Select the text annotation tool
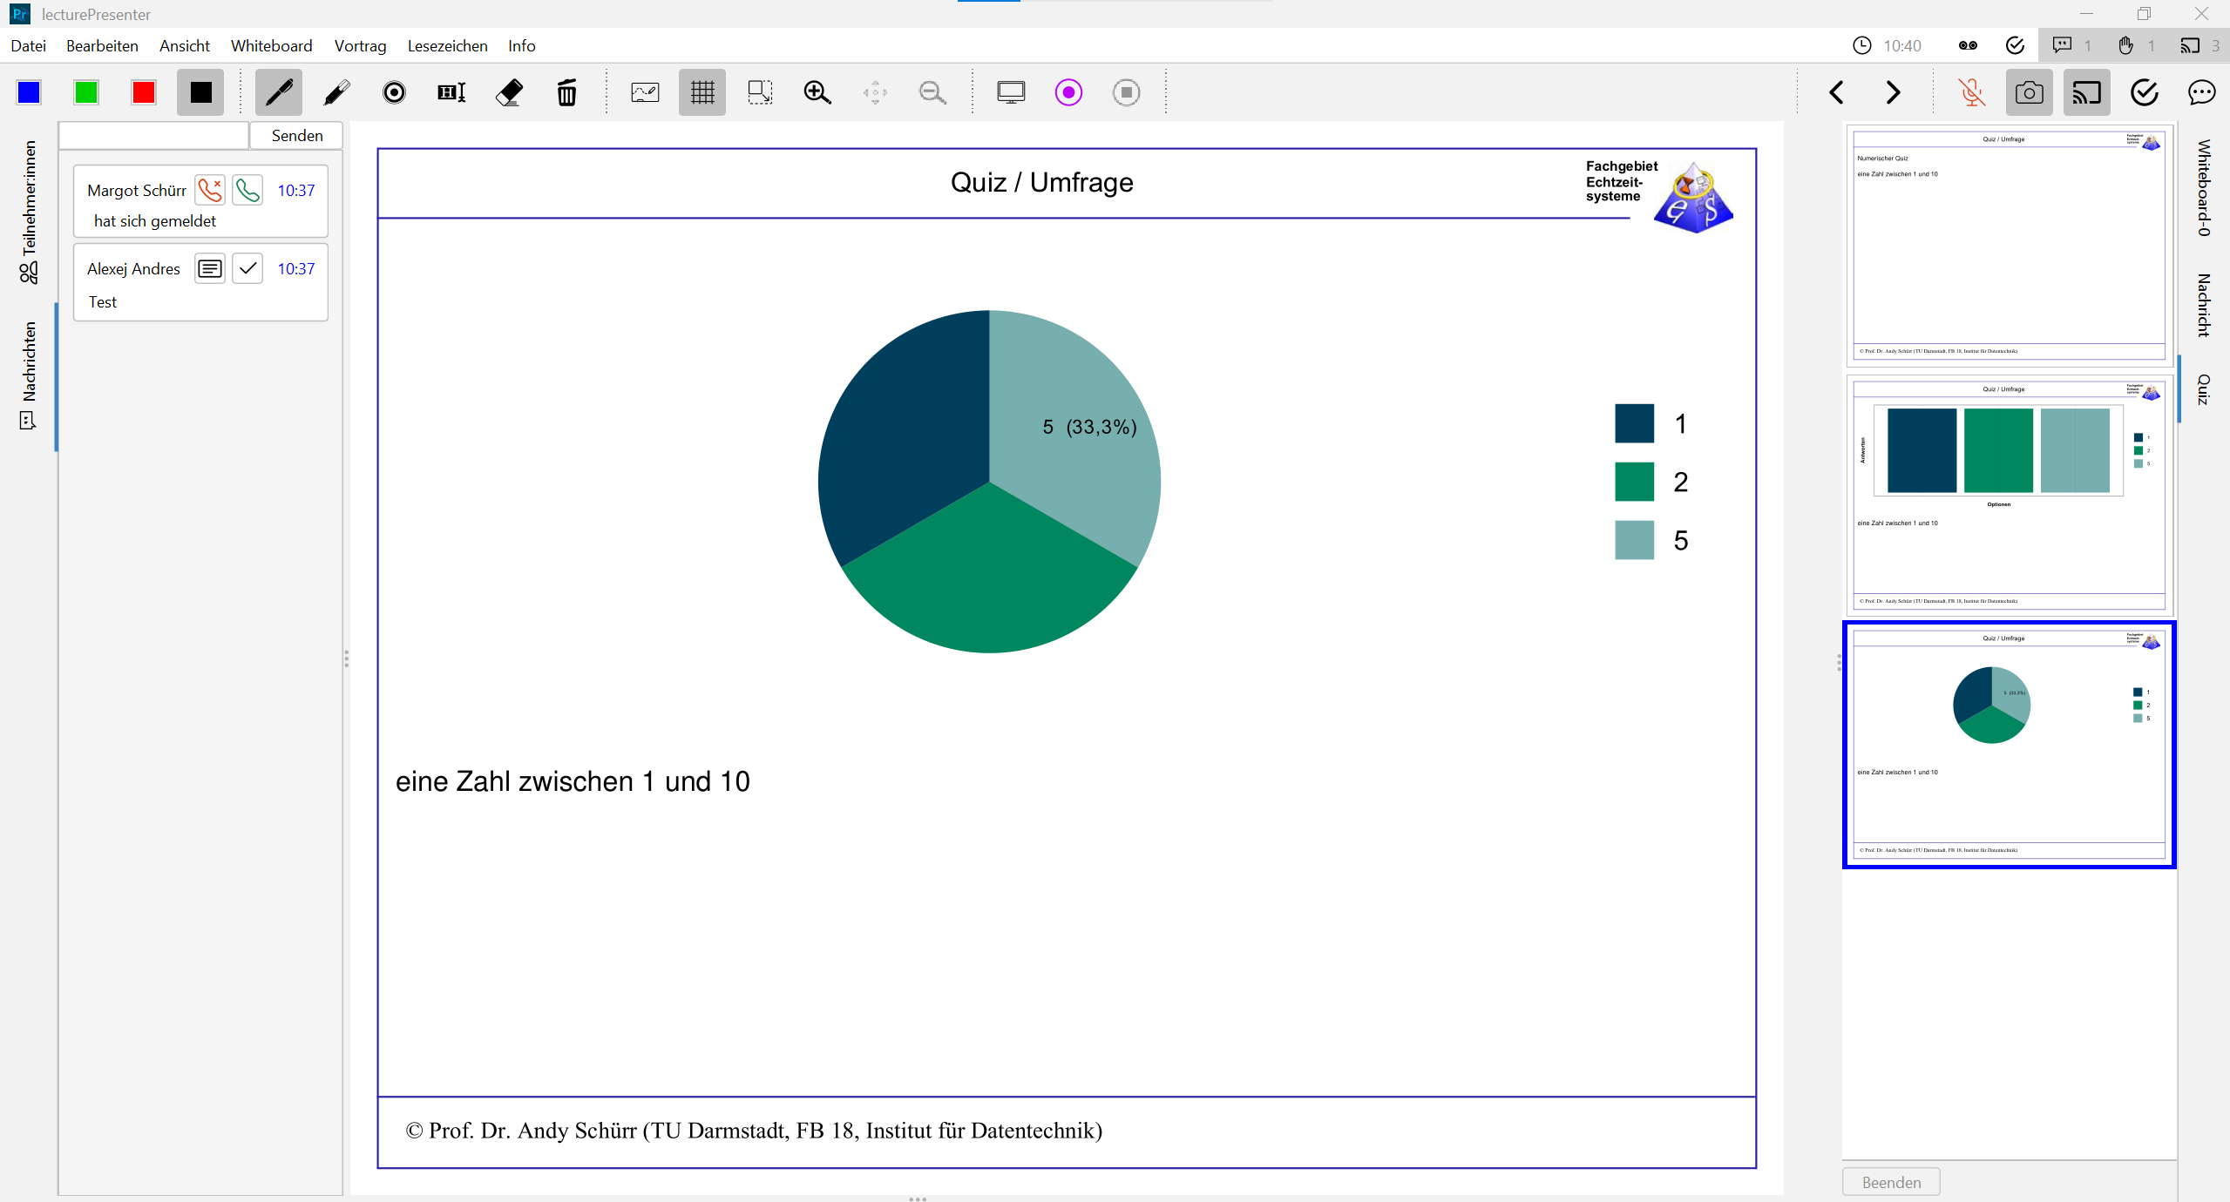This screenshot has width=2230, height=1202. pos(451,92)
